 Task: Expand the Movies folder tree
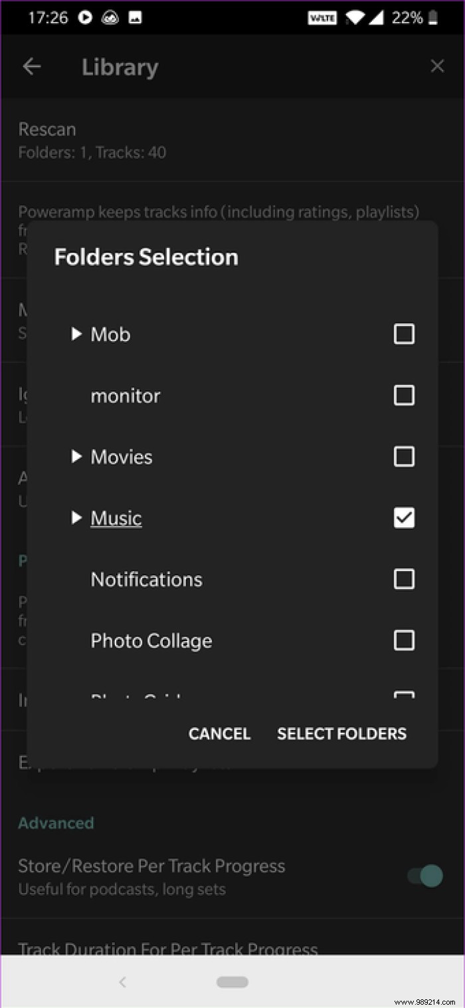[75, 457]
